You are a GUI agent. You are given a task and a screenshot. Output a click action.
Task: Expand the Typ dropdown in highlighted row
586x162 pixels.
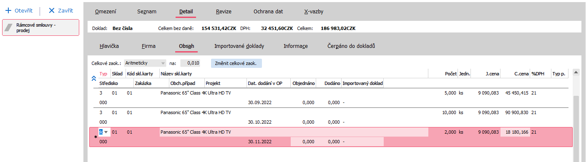(106, 132)
